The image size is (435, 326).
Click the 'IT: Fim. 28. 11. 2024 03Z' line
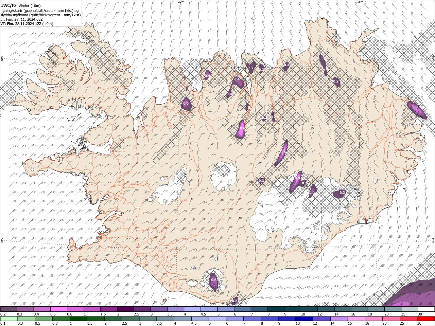tap(22, 19)
